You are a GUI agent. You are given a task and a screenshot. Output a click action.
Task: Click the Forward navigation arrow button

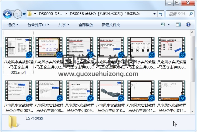17,14
